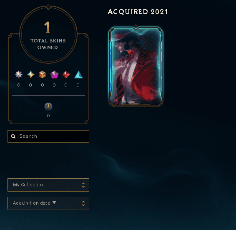Click the magnifying glass search icon

(13, 136)
